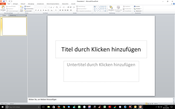This screenshot has width=175, height=109.
Task: Click the Textrichtung button
Action: [x=81, y=6]
